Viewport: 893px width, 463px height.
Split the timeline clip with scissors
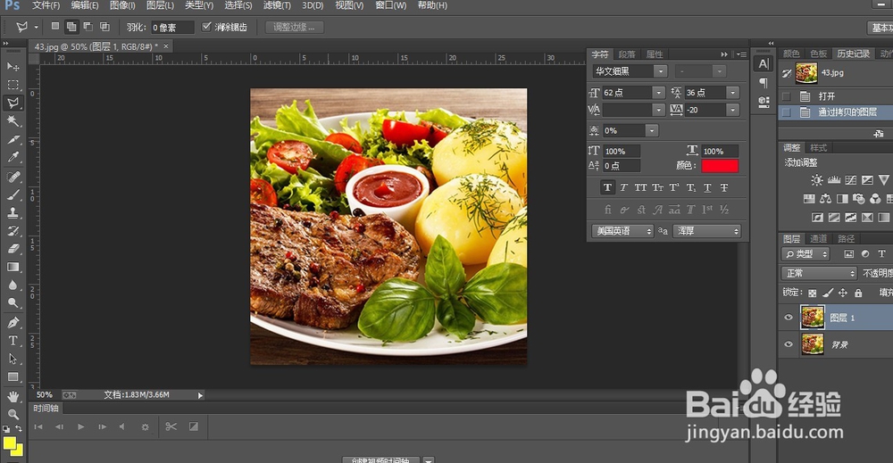tap(171, 426)
